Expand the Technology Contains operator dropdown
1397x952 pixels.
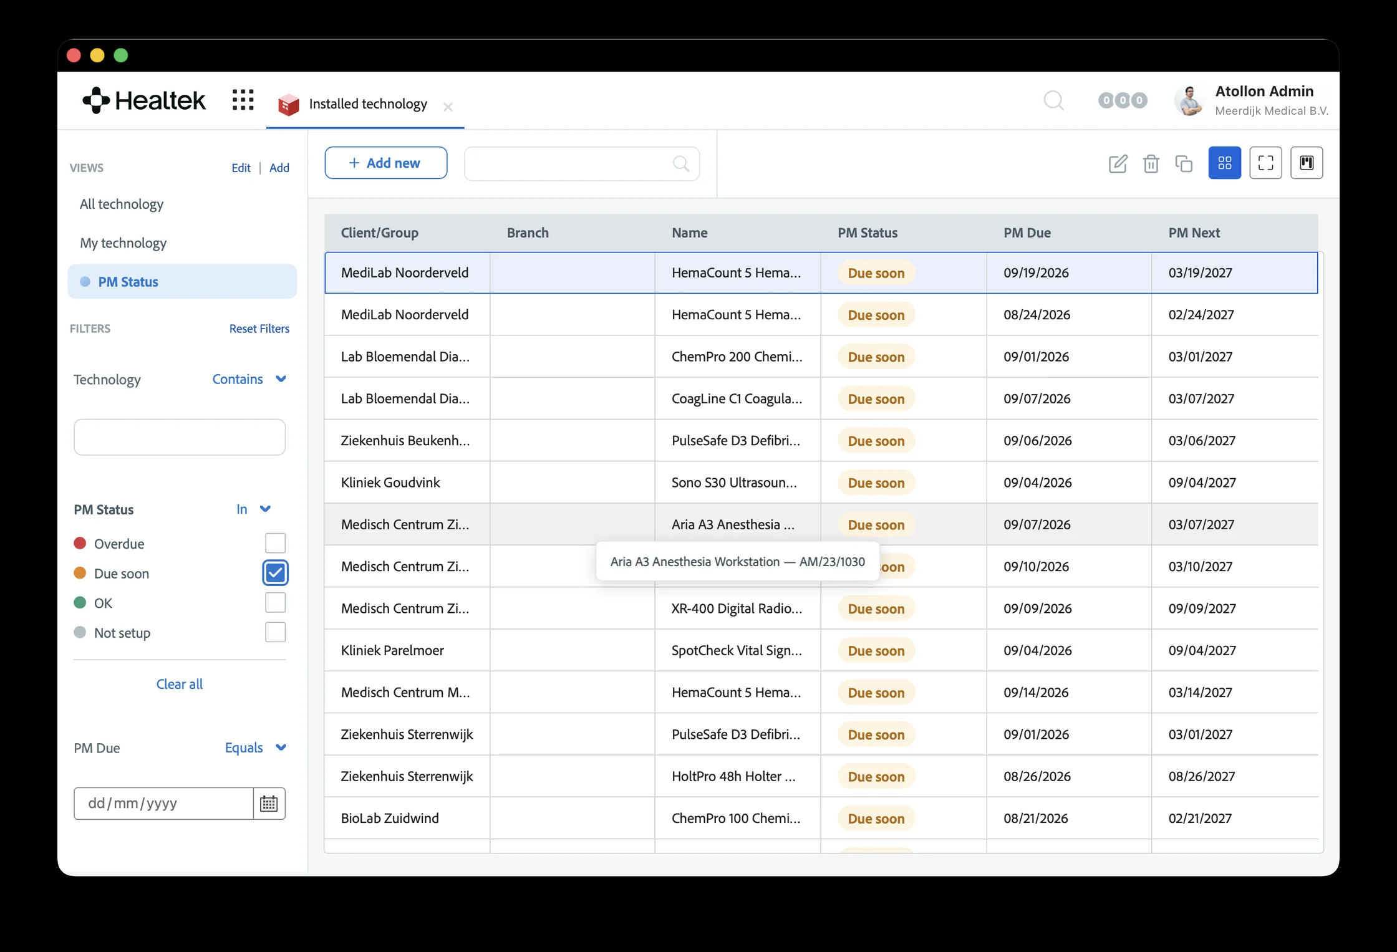point(249,379)
